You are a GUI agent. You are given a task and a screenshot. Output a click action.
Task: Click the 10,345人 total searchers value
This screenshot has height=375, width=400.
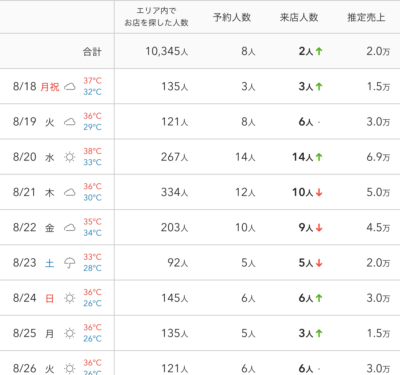(167, 51)
